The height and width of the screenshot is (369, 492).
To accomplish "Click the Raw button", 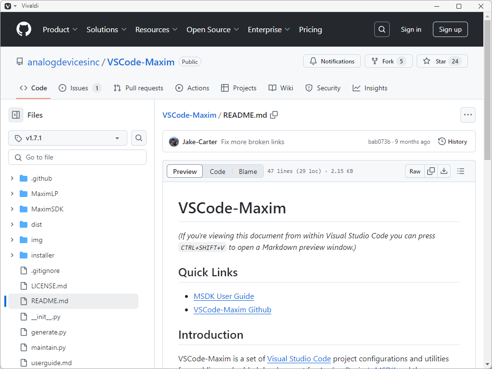I will pos(415,172).
